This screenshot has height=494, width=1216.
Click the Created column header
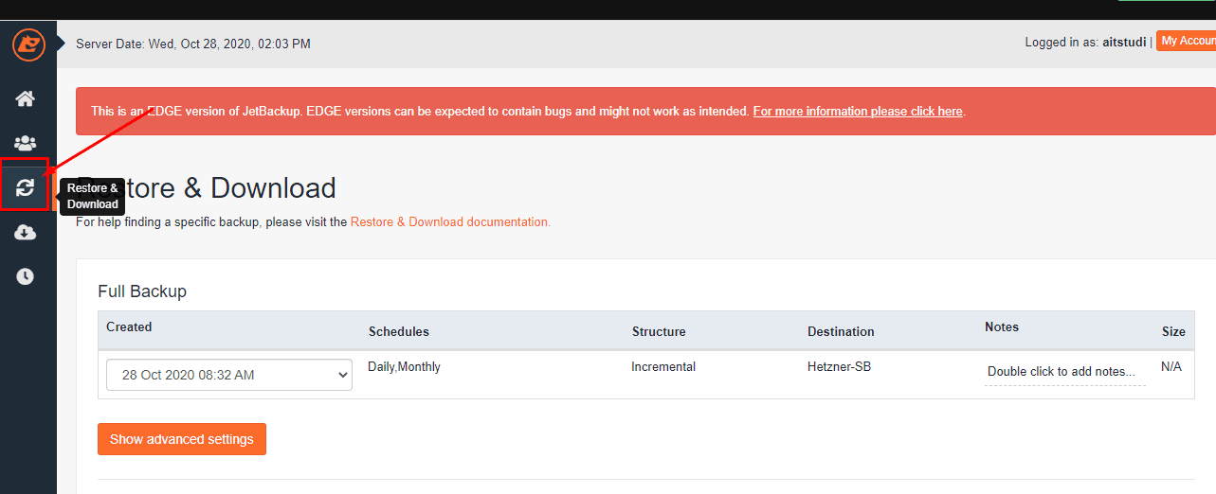pos(129,327)
